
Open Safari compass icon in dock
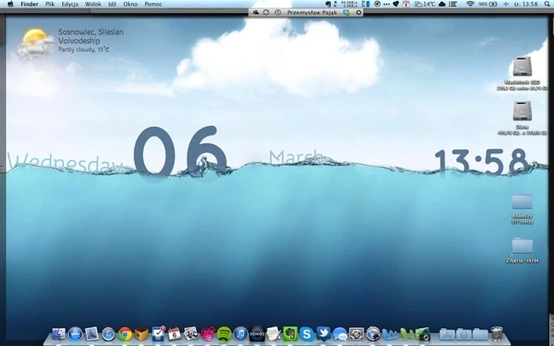point(108,334)
